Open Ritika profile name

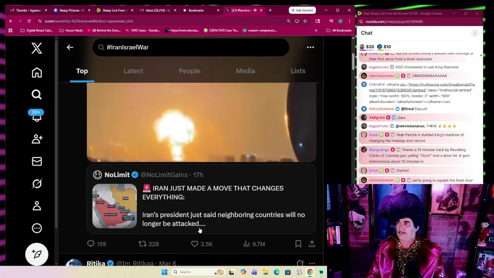click(x=96, y=263)
